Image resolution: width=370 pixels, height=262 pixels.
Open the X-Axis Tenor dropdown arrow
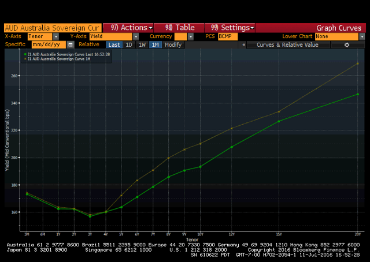[x=56, y=36]
